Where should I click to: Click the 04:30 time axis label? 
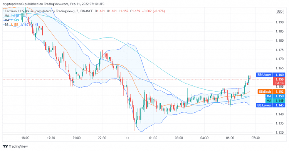(x=204, y=138)
